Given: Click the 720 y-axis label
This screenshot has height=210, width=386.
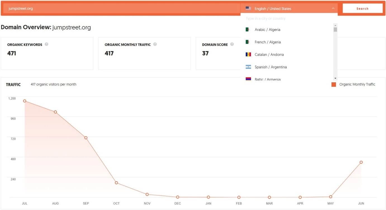Looking at the screenshot, I should (13, 139).
